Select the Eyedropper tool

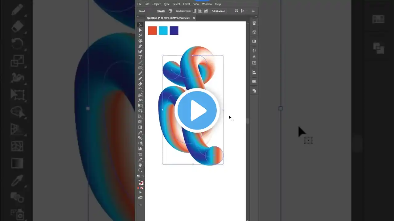pyautogui.click(x=140, y=133)
